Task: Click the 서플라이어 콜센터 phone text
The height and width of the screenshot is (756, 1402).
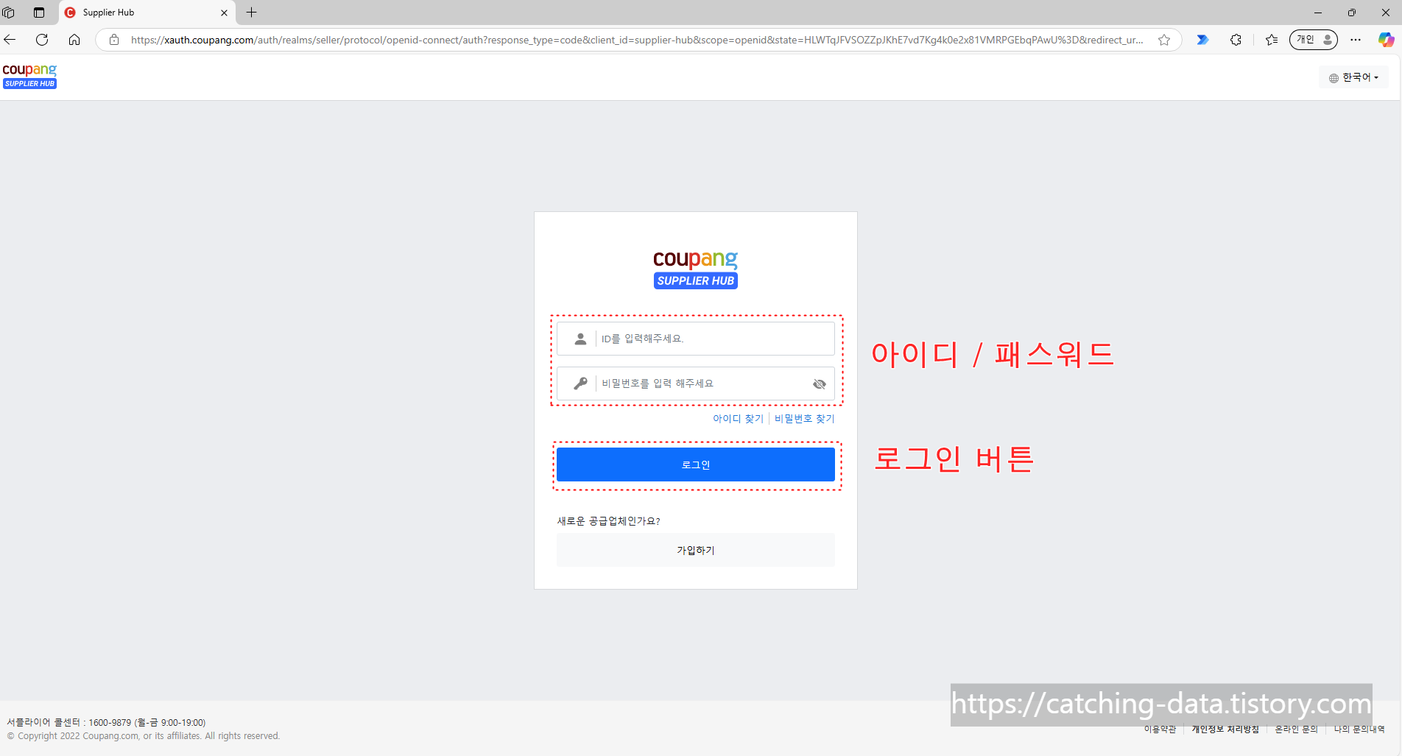Action: (106, 723)
